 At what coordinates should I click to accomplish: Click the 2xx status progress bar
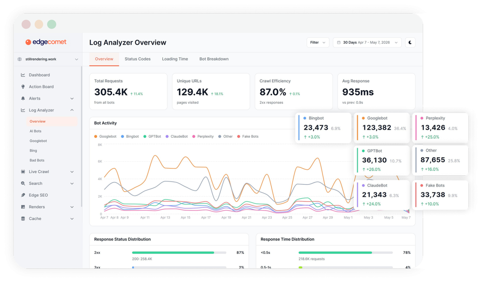(x=179, y=252)
